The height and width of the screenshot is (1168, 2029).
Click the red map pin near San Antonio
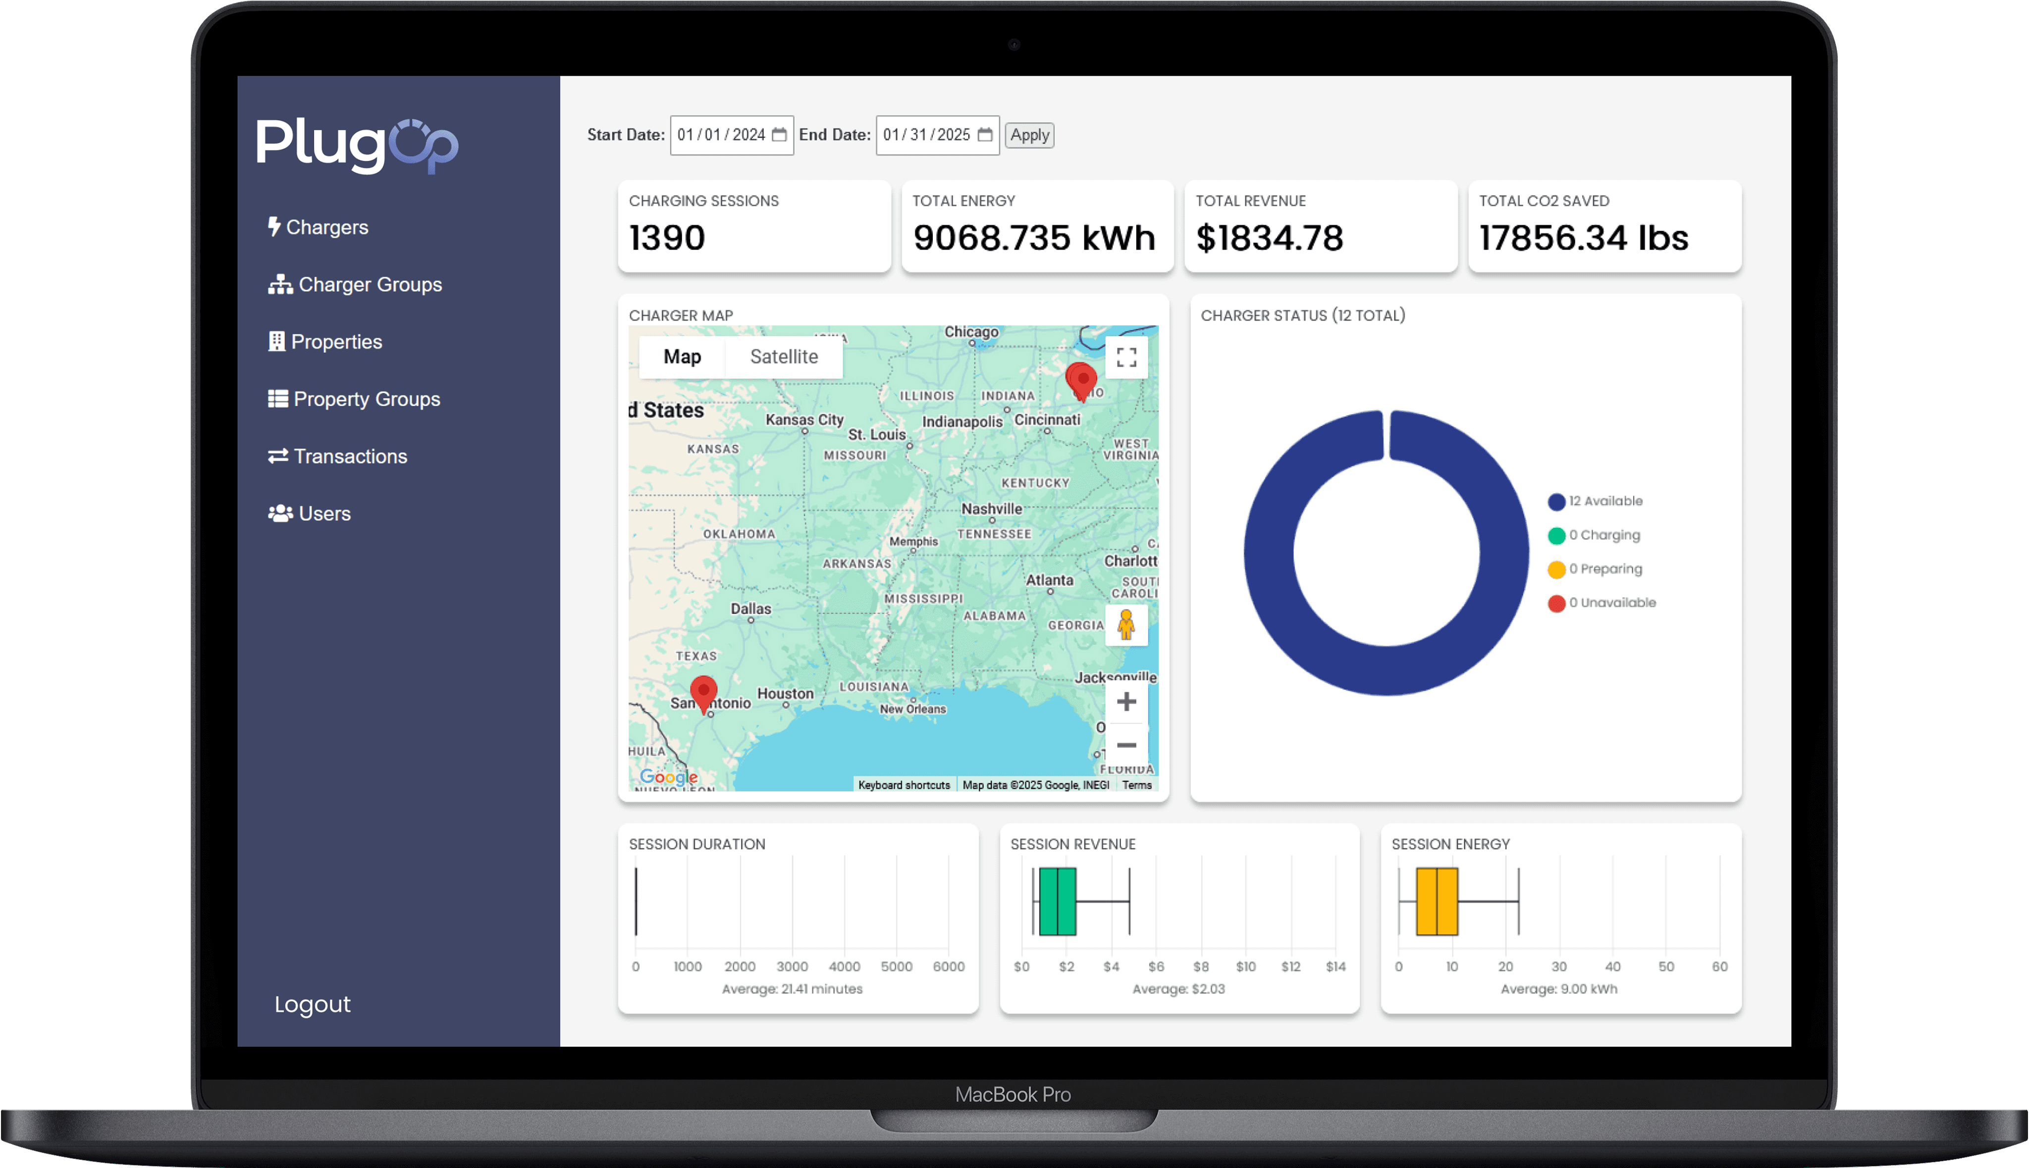[703, 692]
